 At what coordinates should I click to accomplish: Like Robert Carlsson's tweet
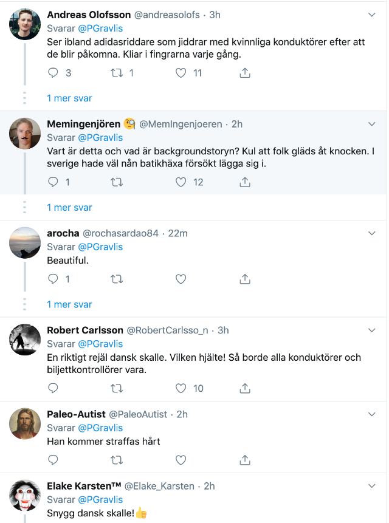181,388
